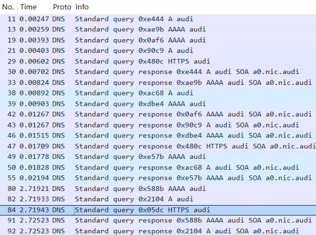Select packet 11 query 0xe444 A audi

coord(158,19)
